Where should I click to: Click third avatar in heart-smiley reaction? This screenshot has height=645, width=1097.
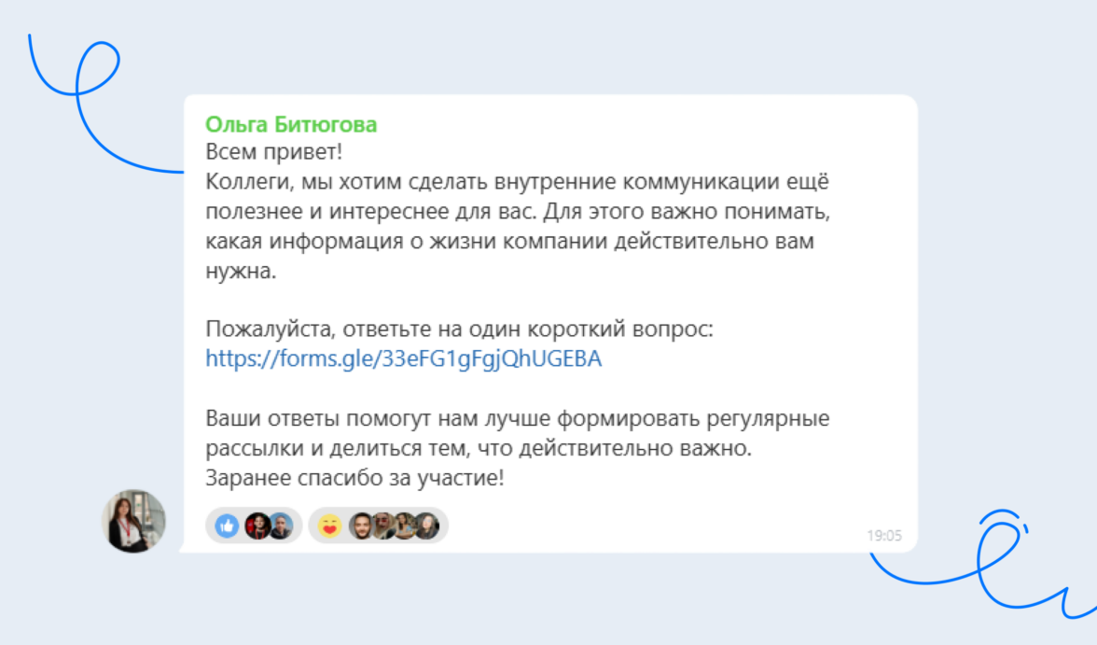point(405,526)
